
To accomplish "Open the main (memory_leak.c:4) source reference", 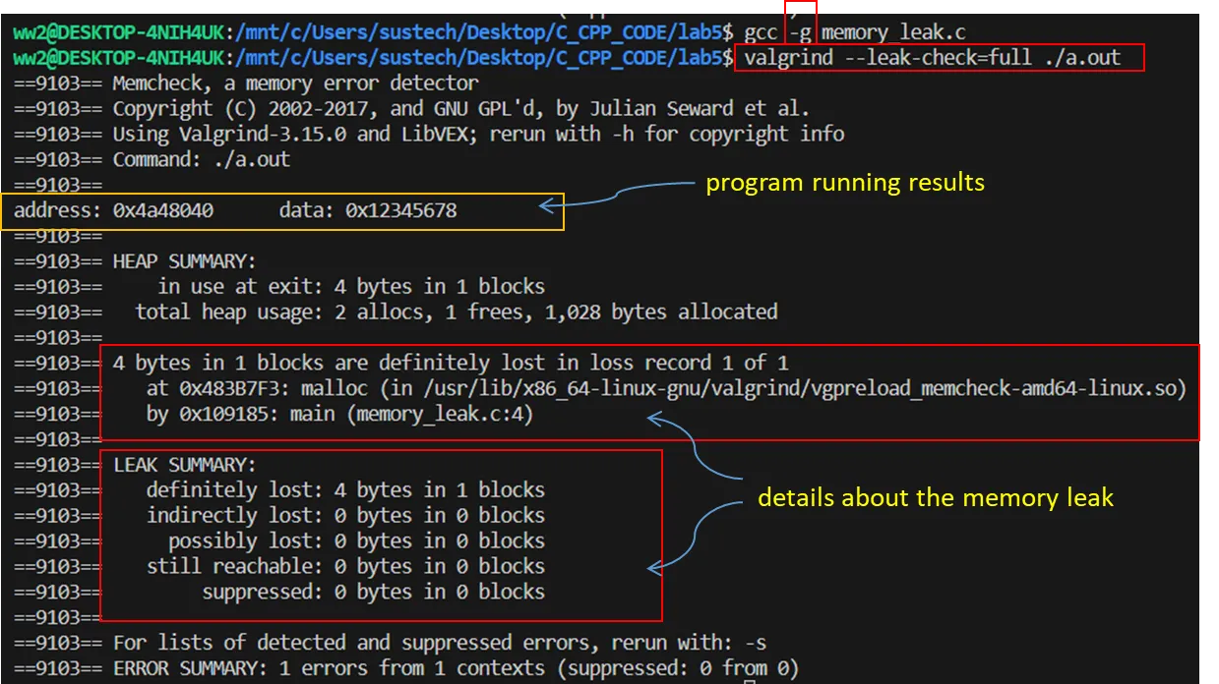I will [411, 415].
